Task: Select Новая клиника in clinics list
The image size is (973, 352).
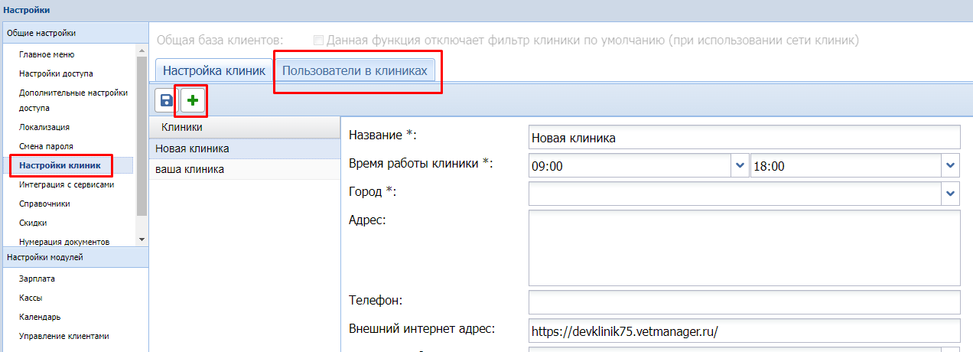Action: pos(192,148)
